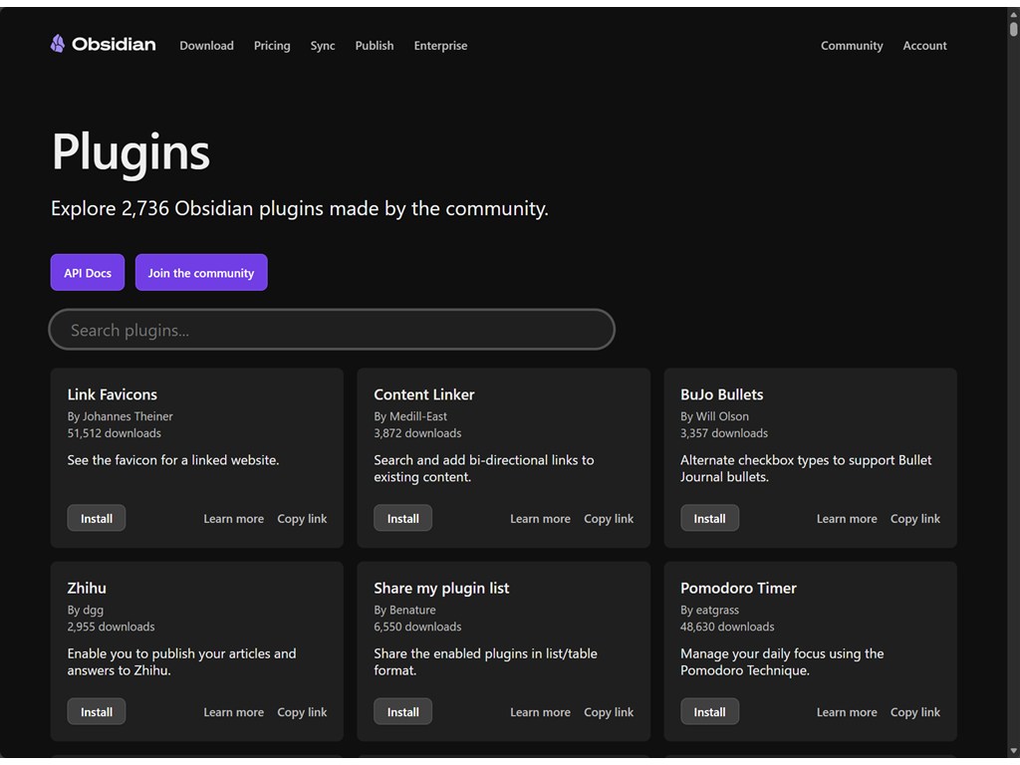Open the Download page
The image size is (1020, 765).
[206, 46]
